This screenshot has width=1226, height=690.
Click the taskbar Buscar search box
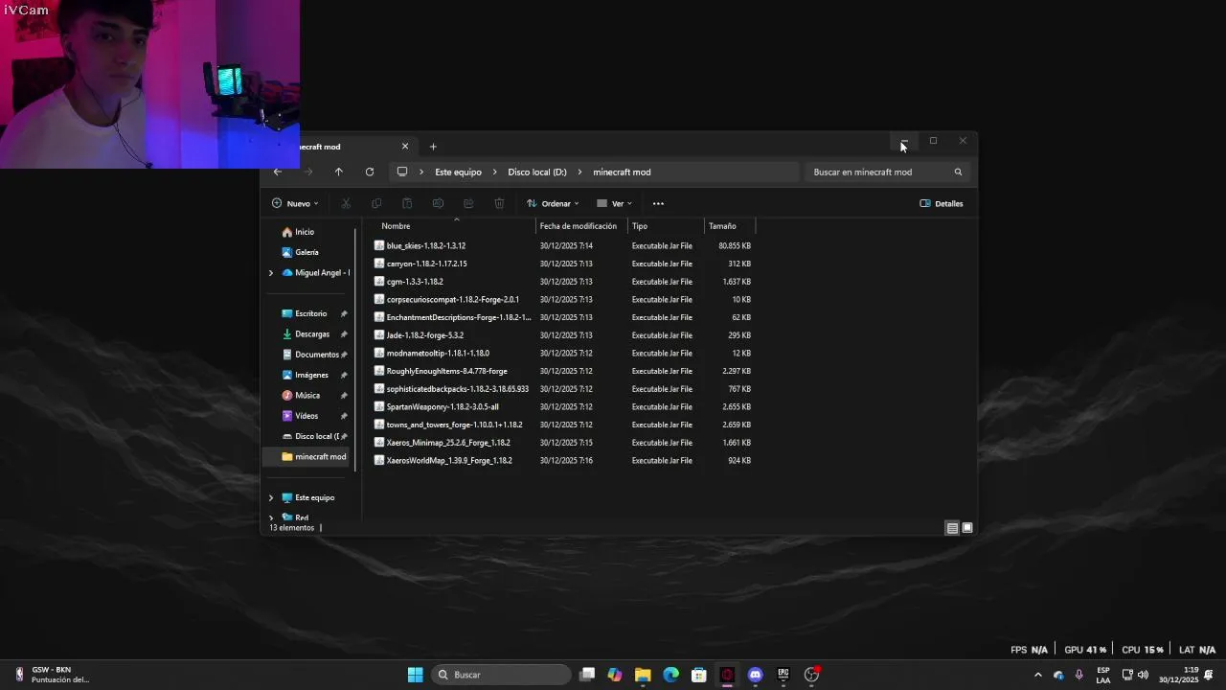click(499, 675)
